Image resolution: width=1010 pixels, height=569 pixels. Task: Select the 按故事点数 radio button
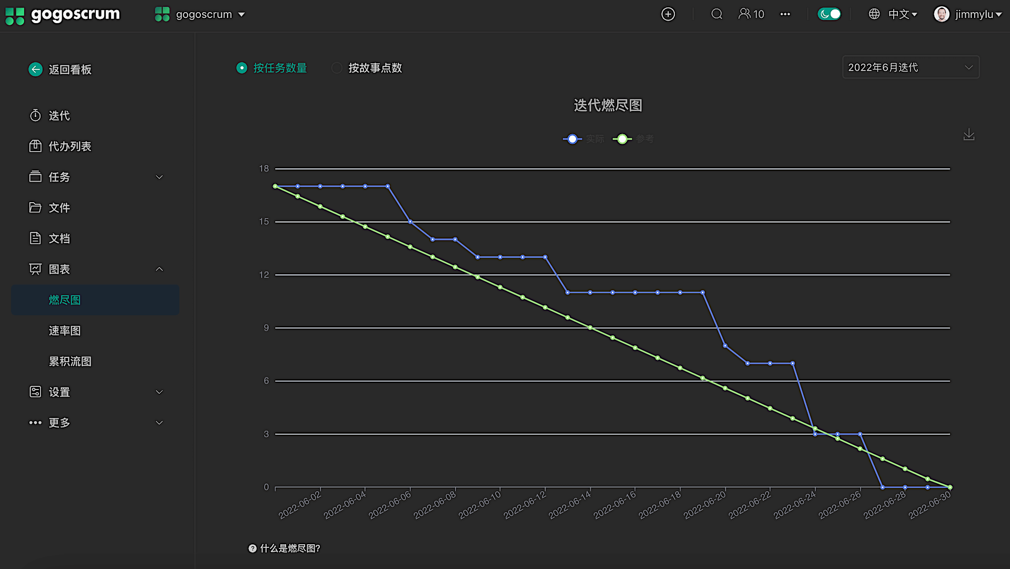(337, 68)
